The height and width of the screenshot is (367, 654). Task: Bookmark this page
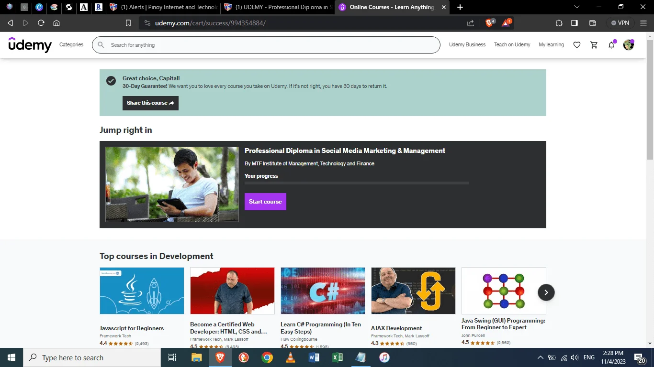click(x=128, y=23)
